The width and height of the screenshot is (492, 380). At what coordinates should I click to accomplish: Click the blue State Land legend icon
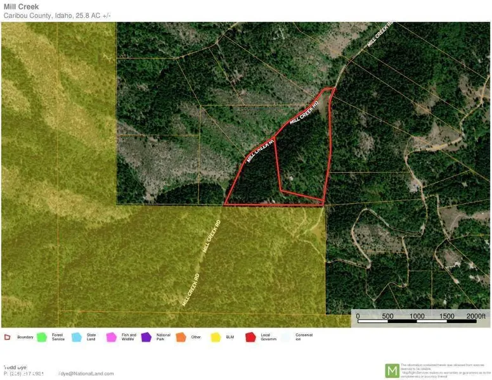click(x=77, y=337)
